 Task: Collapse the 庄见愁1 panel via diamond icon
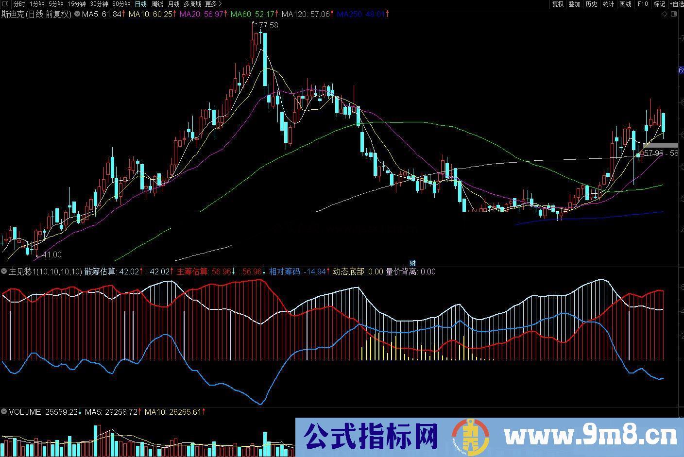click(4, 271)
